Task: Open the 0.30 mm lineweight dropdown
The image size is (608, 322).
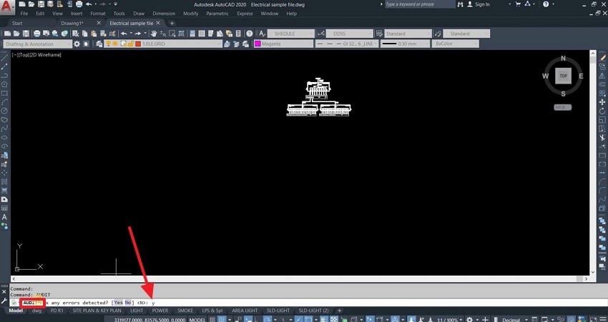Action: point(404,44)
